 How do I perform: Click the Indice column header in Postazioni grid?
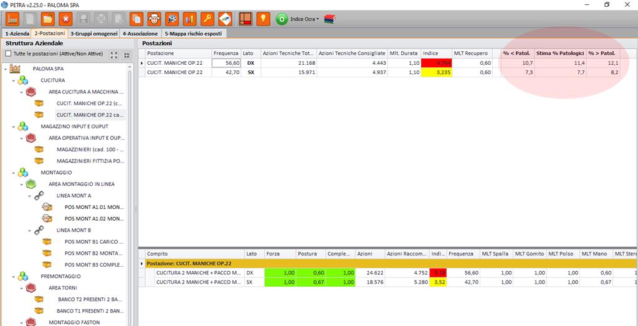(437, 54)
